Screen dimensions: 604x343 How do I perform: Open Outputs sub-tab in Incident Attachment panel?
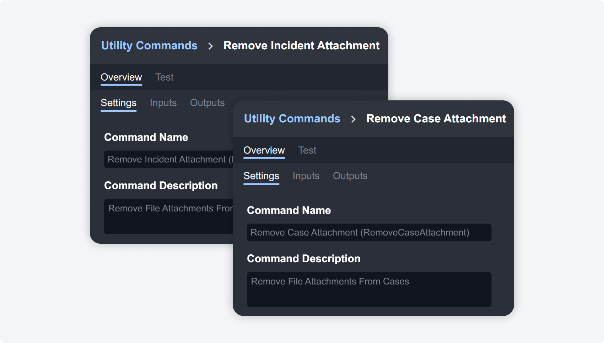[207, 103]
